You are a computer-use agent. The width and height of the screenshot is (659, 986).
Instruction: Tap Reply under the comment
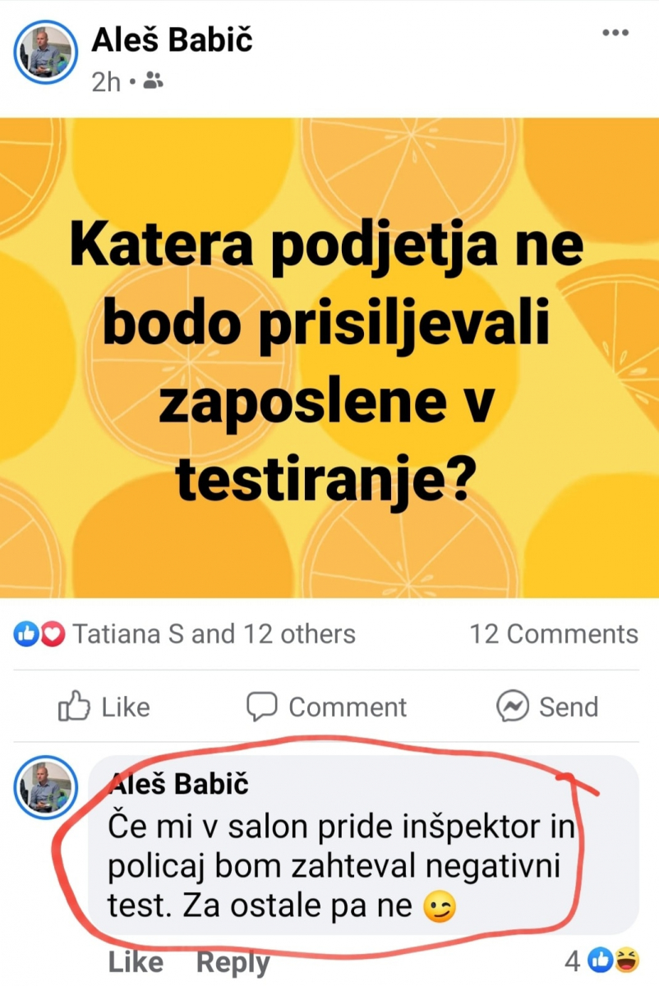(233, 963)
